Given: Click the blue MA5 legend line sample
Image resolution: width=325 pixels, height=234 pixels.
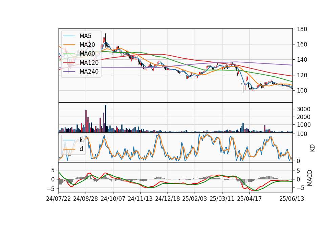Looking at the screenshot, I should click(x=69, y=36).
